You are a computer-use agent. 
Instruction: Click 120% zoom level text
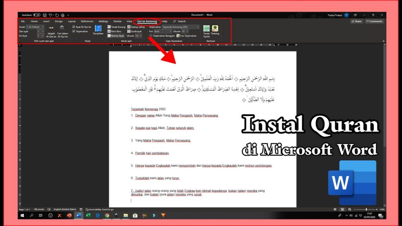[382, 210]
